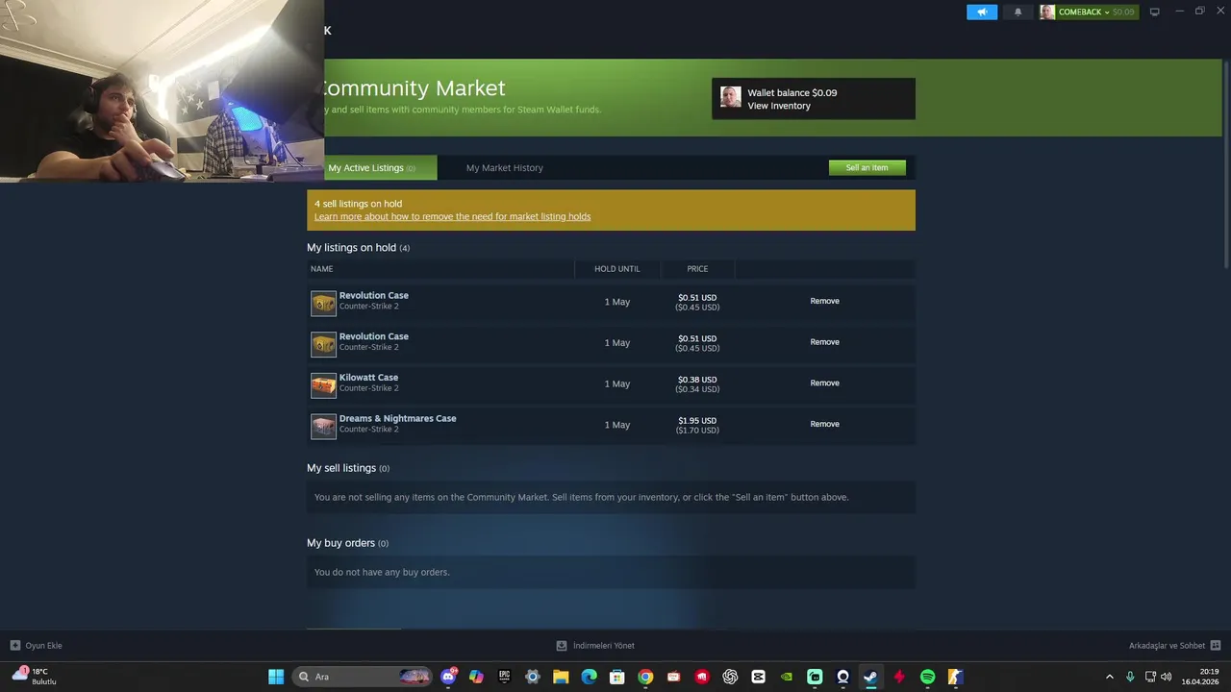Open View Inventory link
Screen dimensions: 1231x692
[779, 106]
